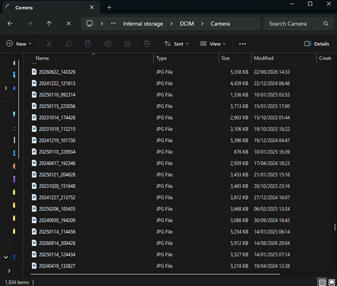Screen dimensions: 337x286
Task: Click JPG icon of 20260814_200426
Action: (x=34, y=243)
